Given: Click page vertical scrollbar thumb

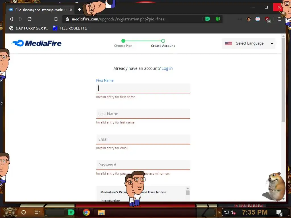Looking at the screenshot, I should click(x=283, y=80).
